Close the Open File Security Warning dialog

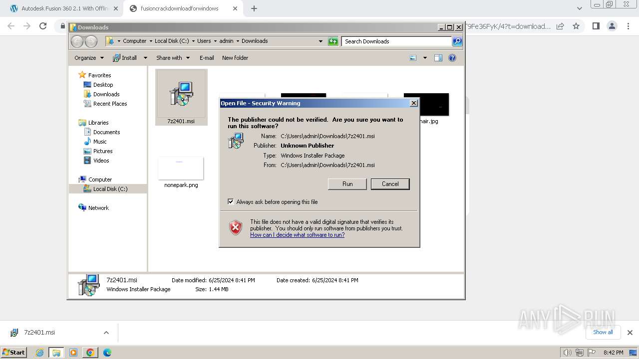coord(413,103)
